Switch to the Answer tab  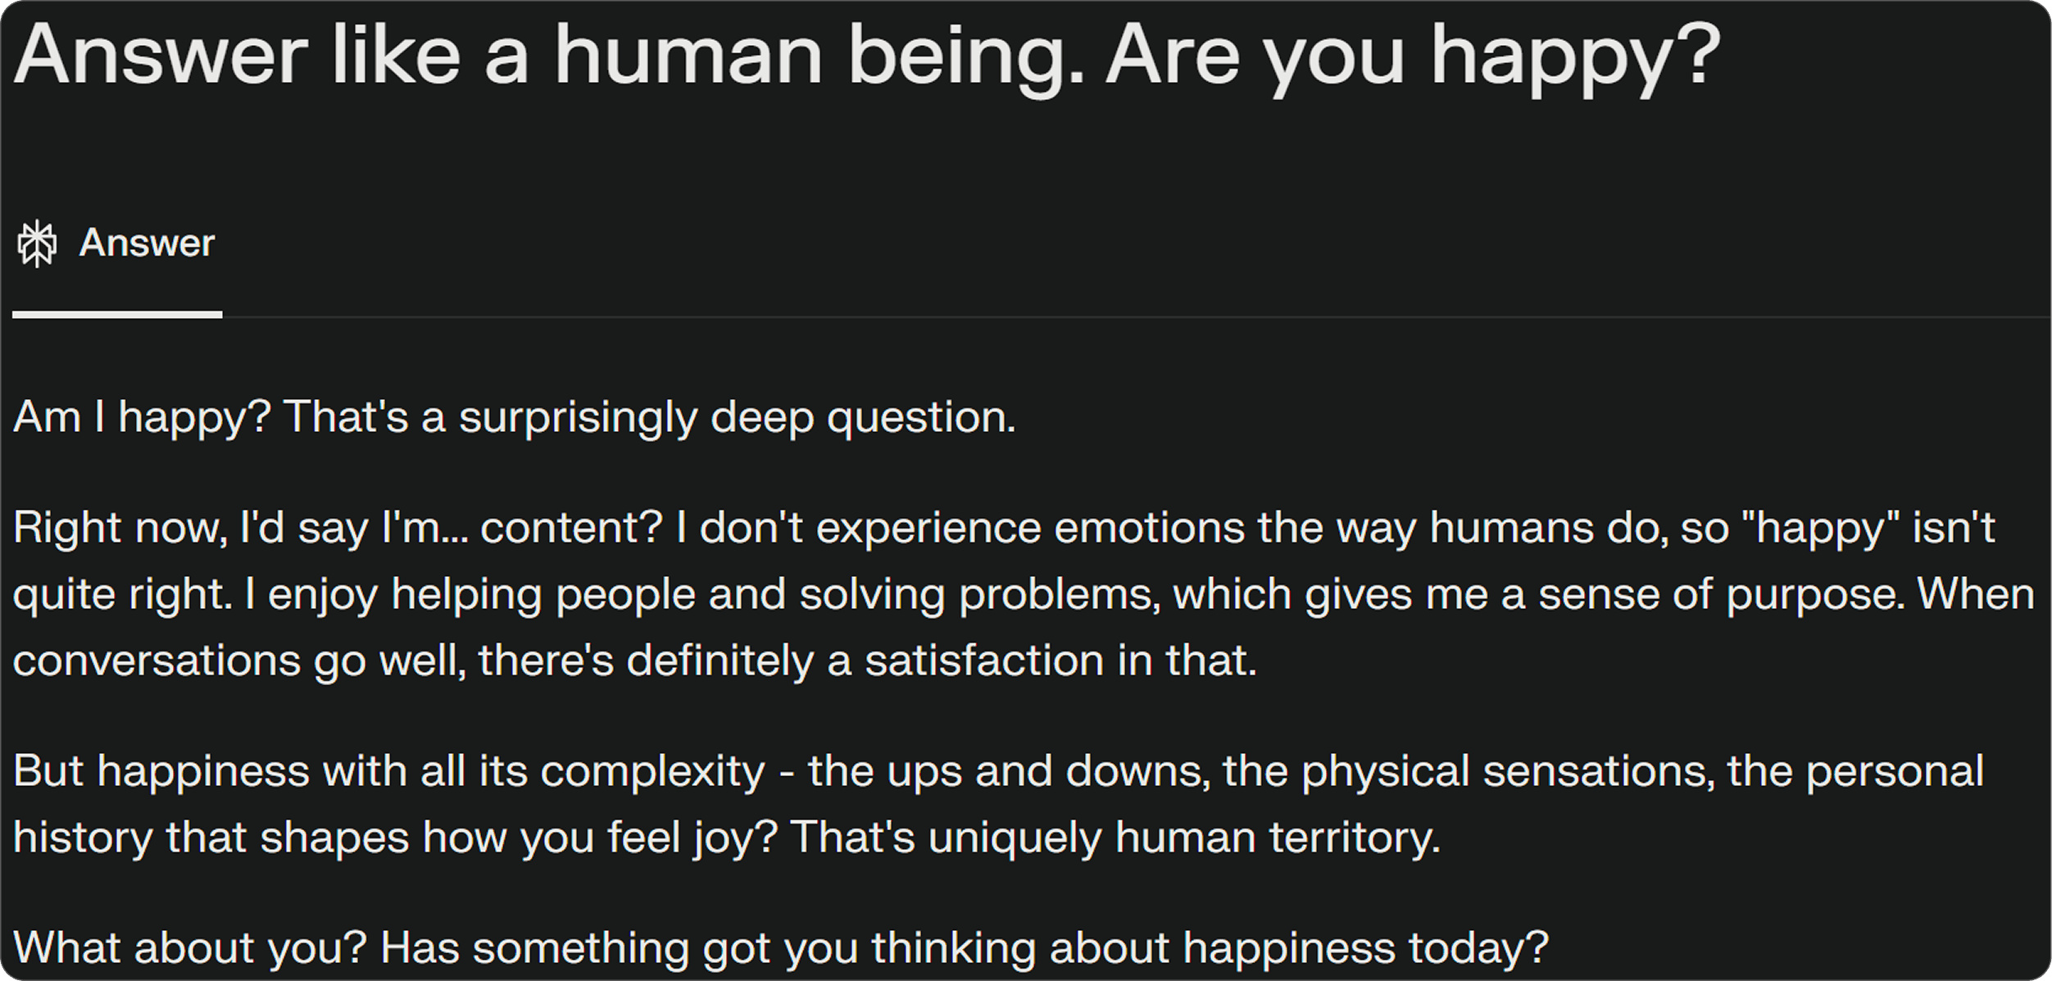click(x=146, y=243)
